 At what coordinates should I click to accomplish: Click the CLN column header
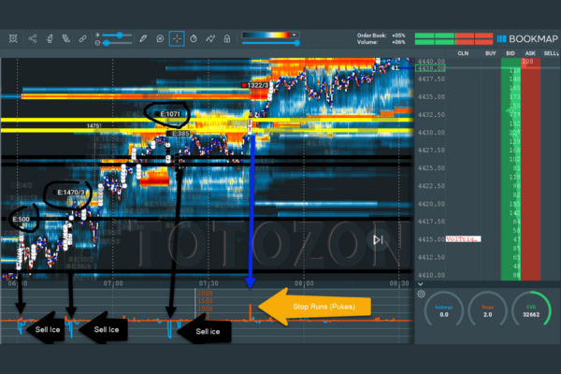pos(463,53)
